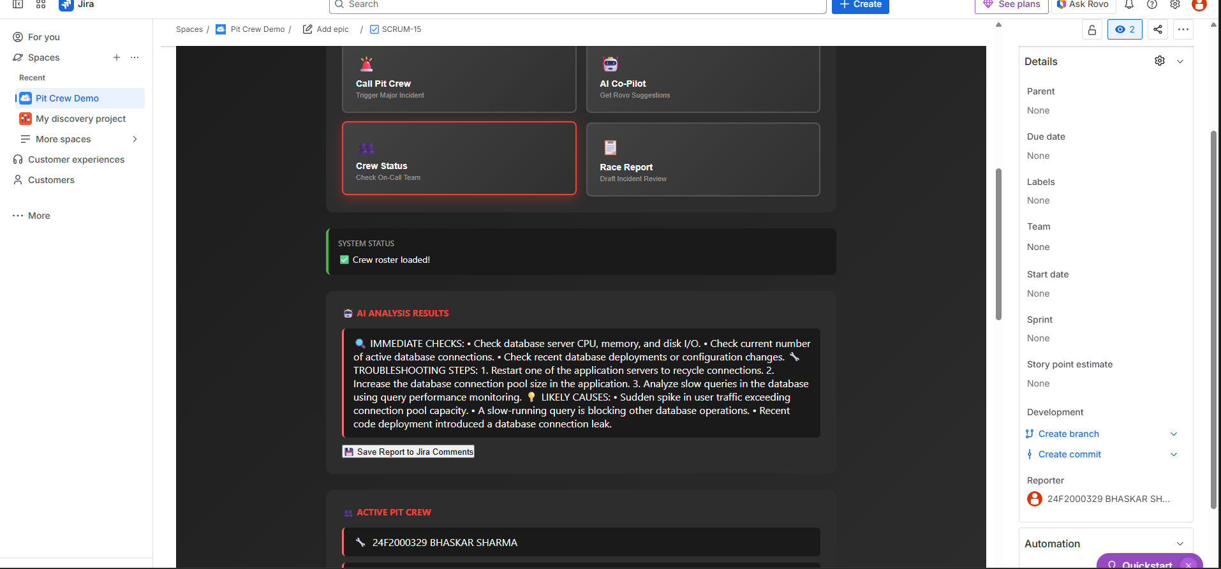Screen dimensions: 1221x569
Task: Click the AI Co-Pilot card
Action: (703, 79)
